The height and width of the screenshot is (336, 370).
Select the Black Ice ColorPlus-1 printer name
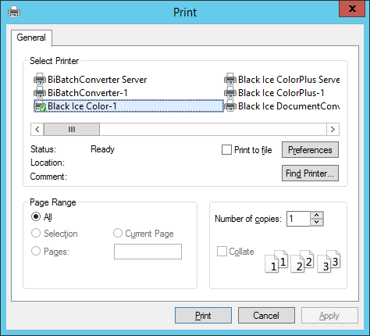pos(281,93)
